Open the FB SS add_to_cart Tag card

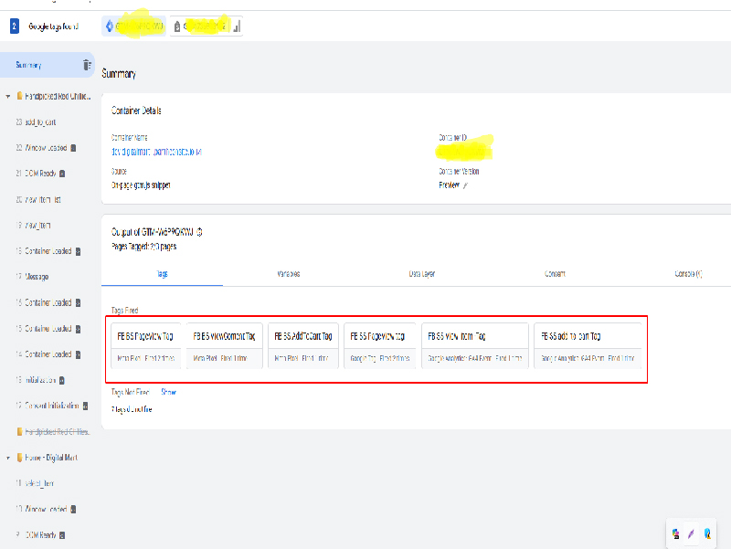pos(588,346)
